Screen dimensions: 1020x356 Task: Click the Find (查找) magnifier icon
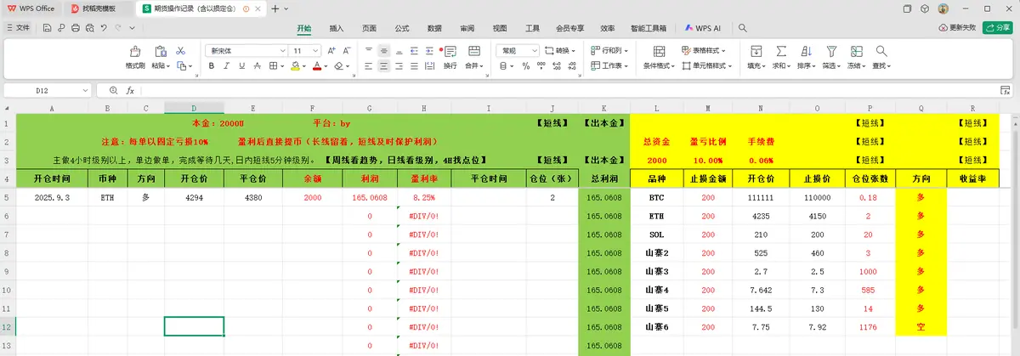pos(881,51)
